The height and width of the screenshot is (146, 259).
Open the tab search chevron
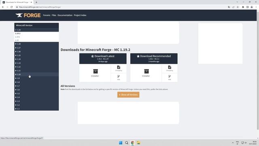[x=238, y=2]
